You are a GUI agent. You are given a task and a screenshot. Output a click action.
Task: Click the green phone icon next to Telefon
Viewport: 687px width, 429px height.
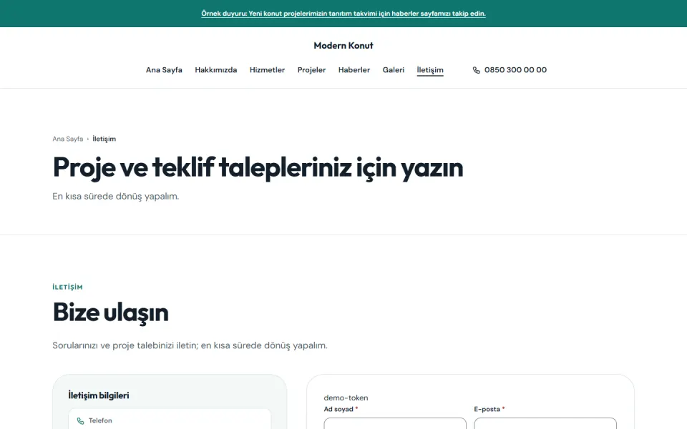81,420
